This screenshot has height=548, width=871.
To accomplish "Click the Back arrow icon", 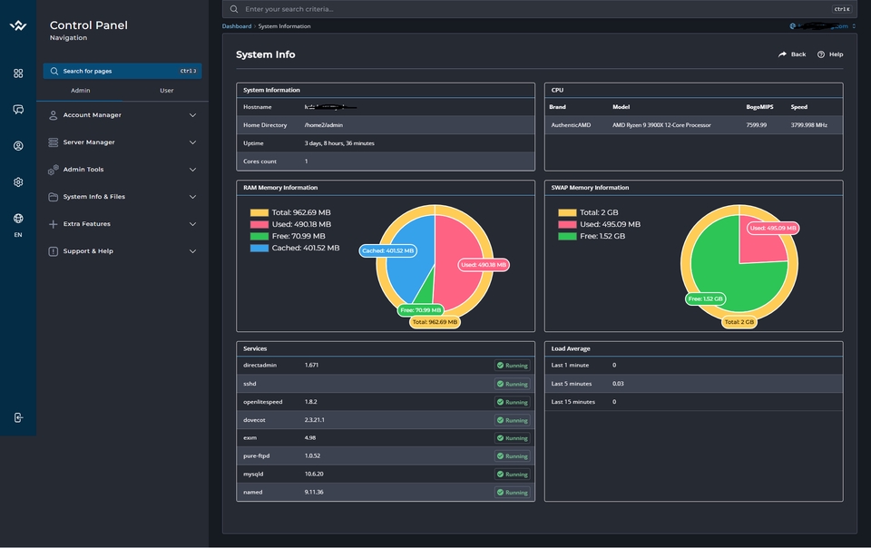I will [x=782, y=54].
